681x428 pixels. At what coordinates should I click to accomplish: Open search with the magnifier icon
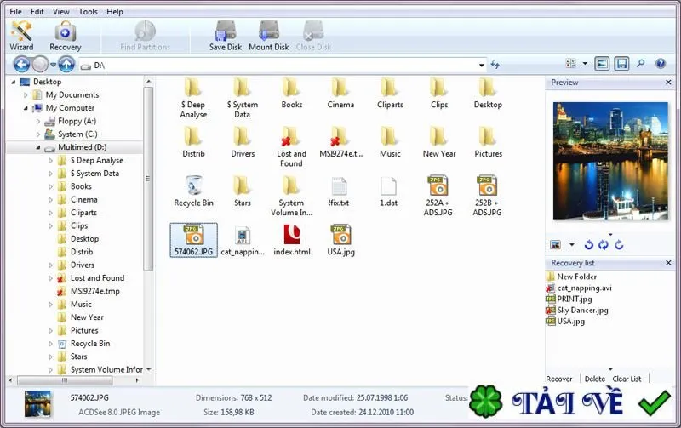tap(641, 64)
